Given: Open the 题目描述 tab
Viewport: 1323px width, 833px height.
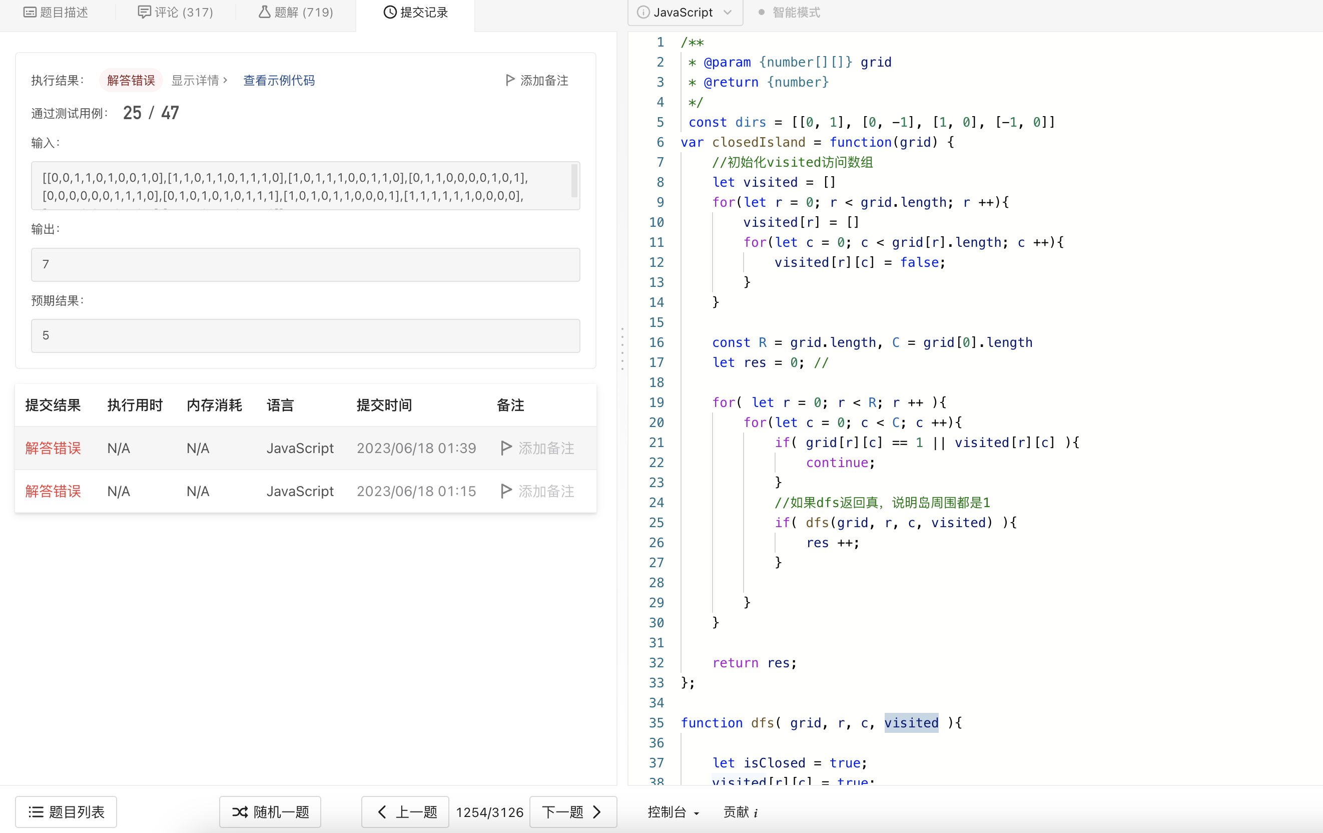Looking at the screenshot, I should coord(56,12).
